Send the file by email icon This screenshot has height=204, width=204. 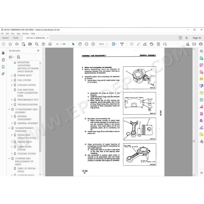pyautogui.click(x=194, y=44)
